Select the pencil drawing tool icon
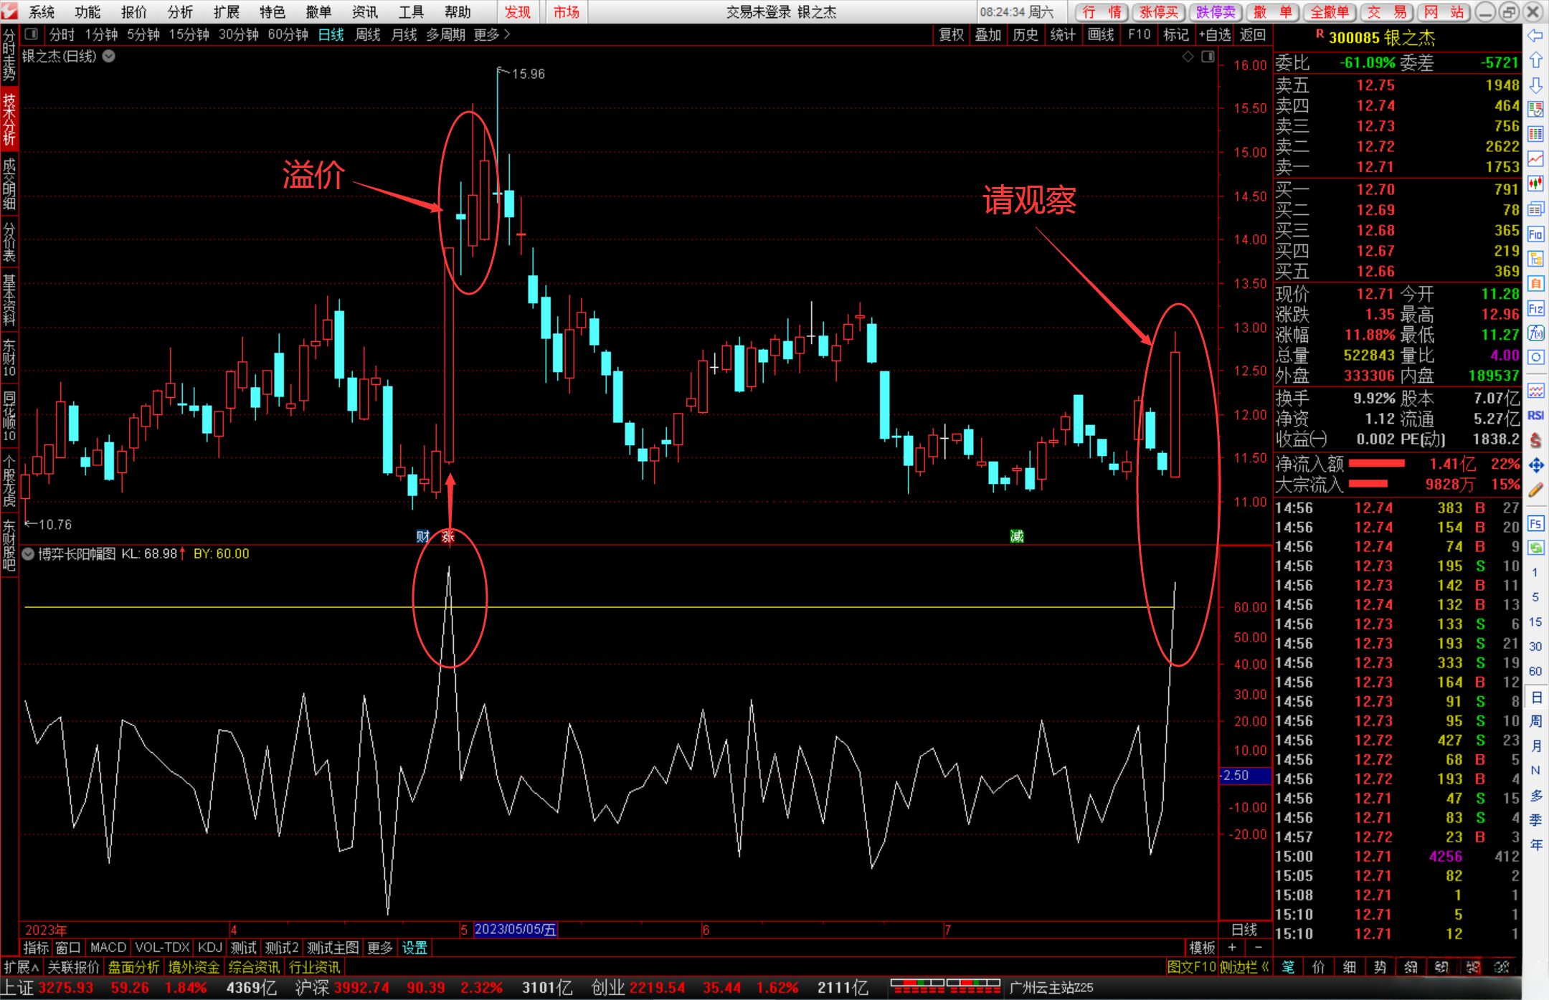 click(1535, 490)
